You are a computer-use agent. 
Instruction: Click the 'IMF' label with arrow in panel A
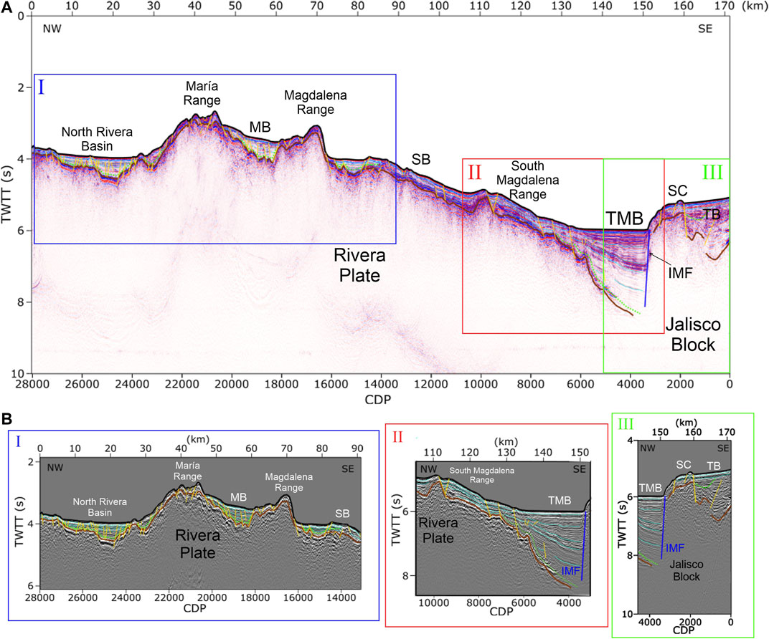pos(680,273)
